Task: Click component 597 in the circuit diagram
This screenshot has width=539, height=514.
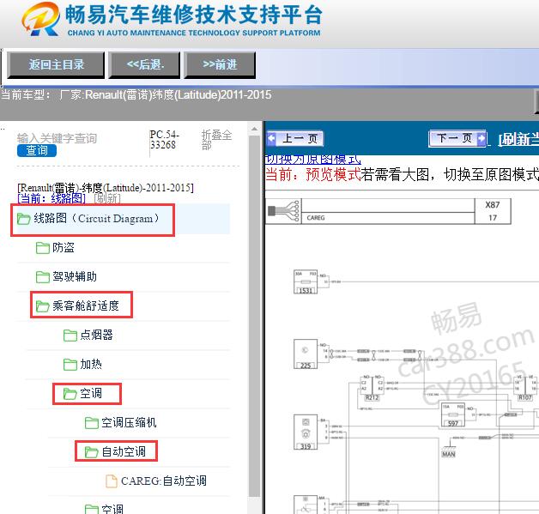Action: (x=453, y=415)
